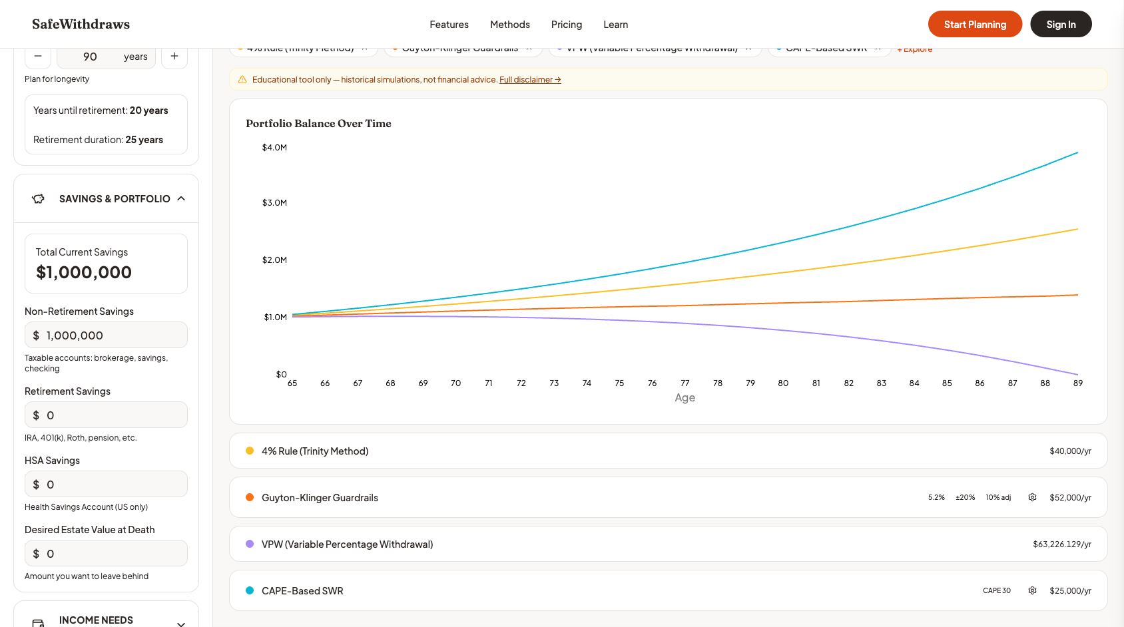Click the orange dot of Guyton-Klinger Guardrails
1124x627 pixels.
click(250, 497)
